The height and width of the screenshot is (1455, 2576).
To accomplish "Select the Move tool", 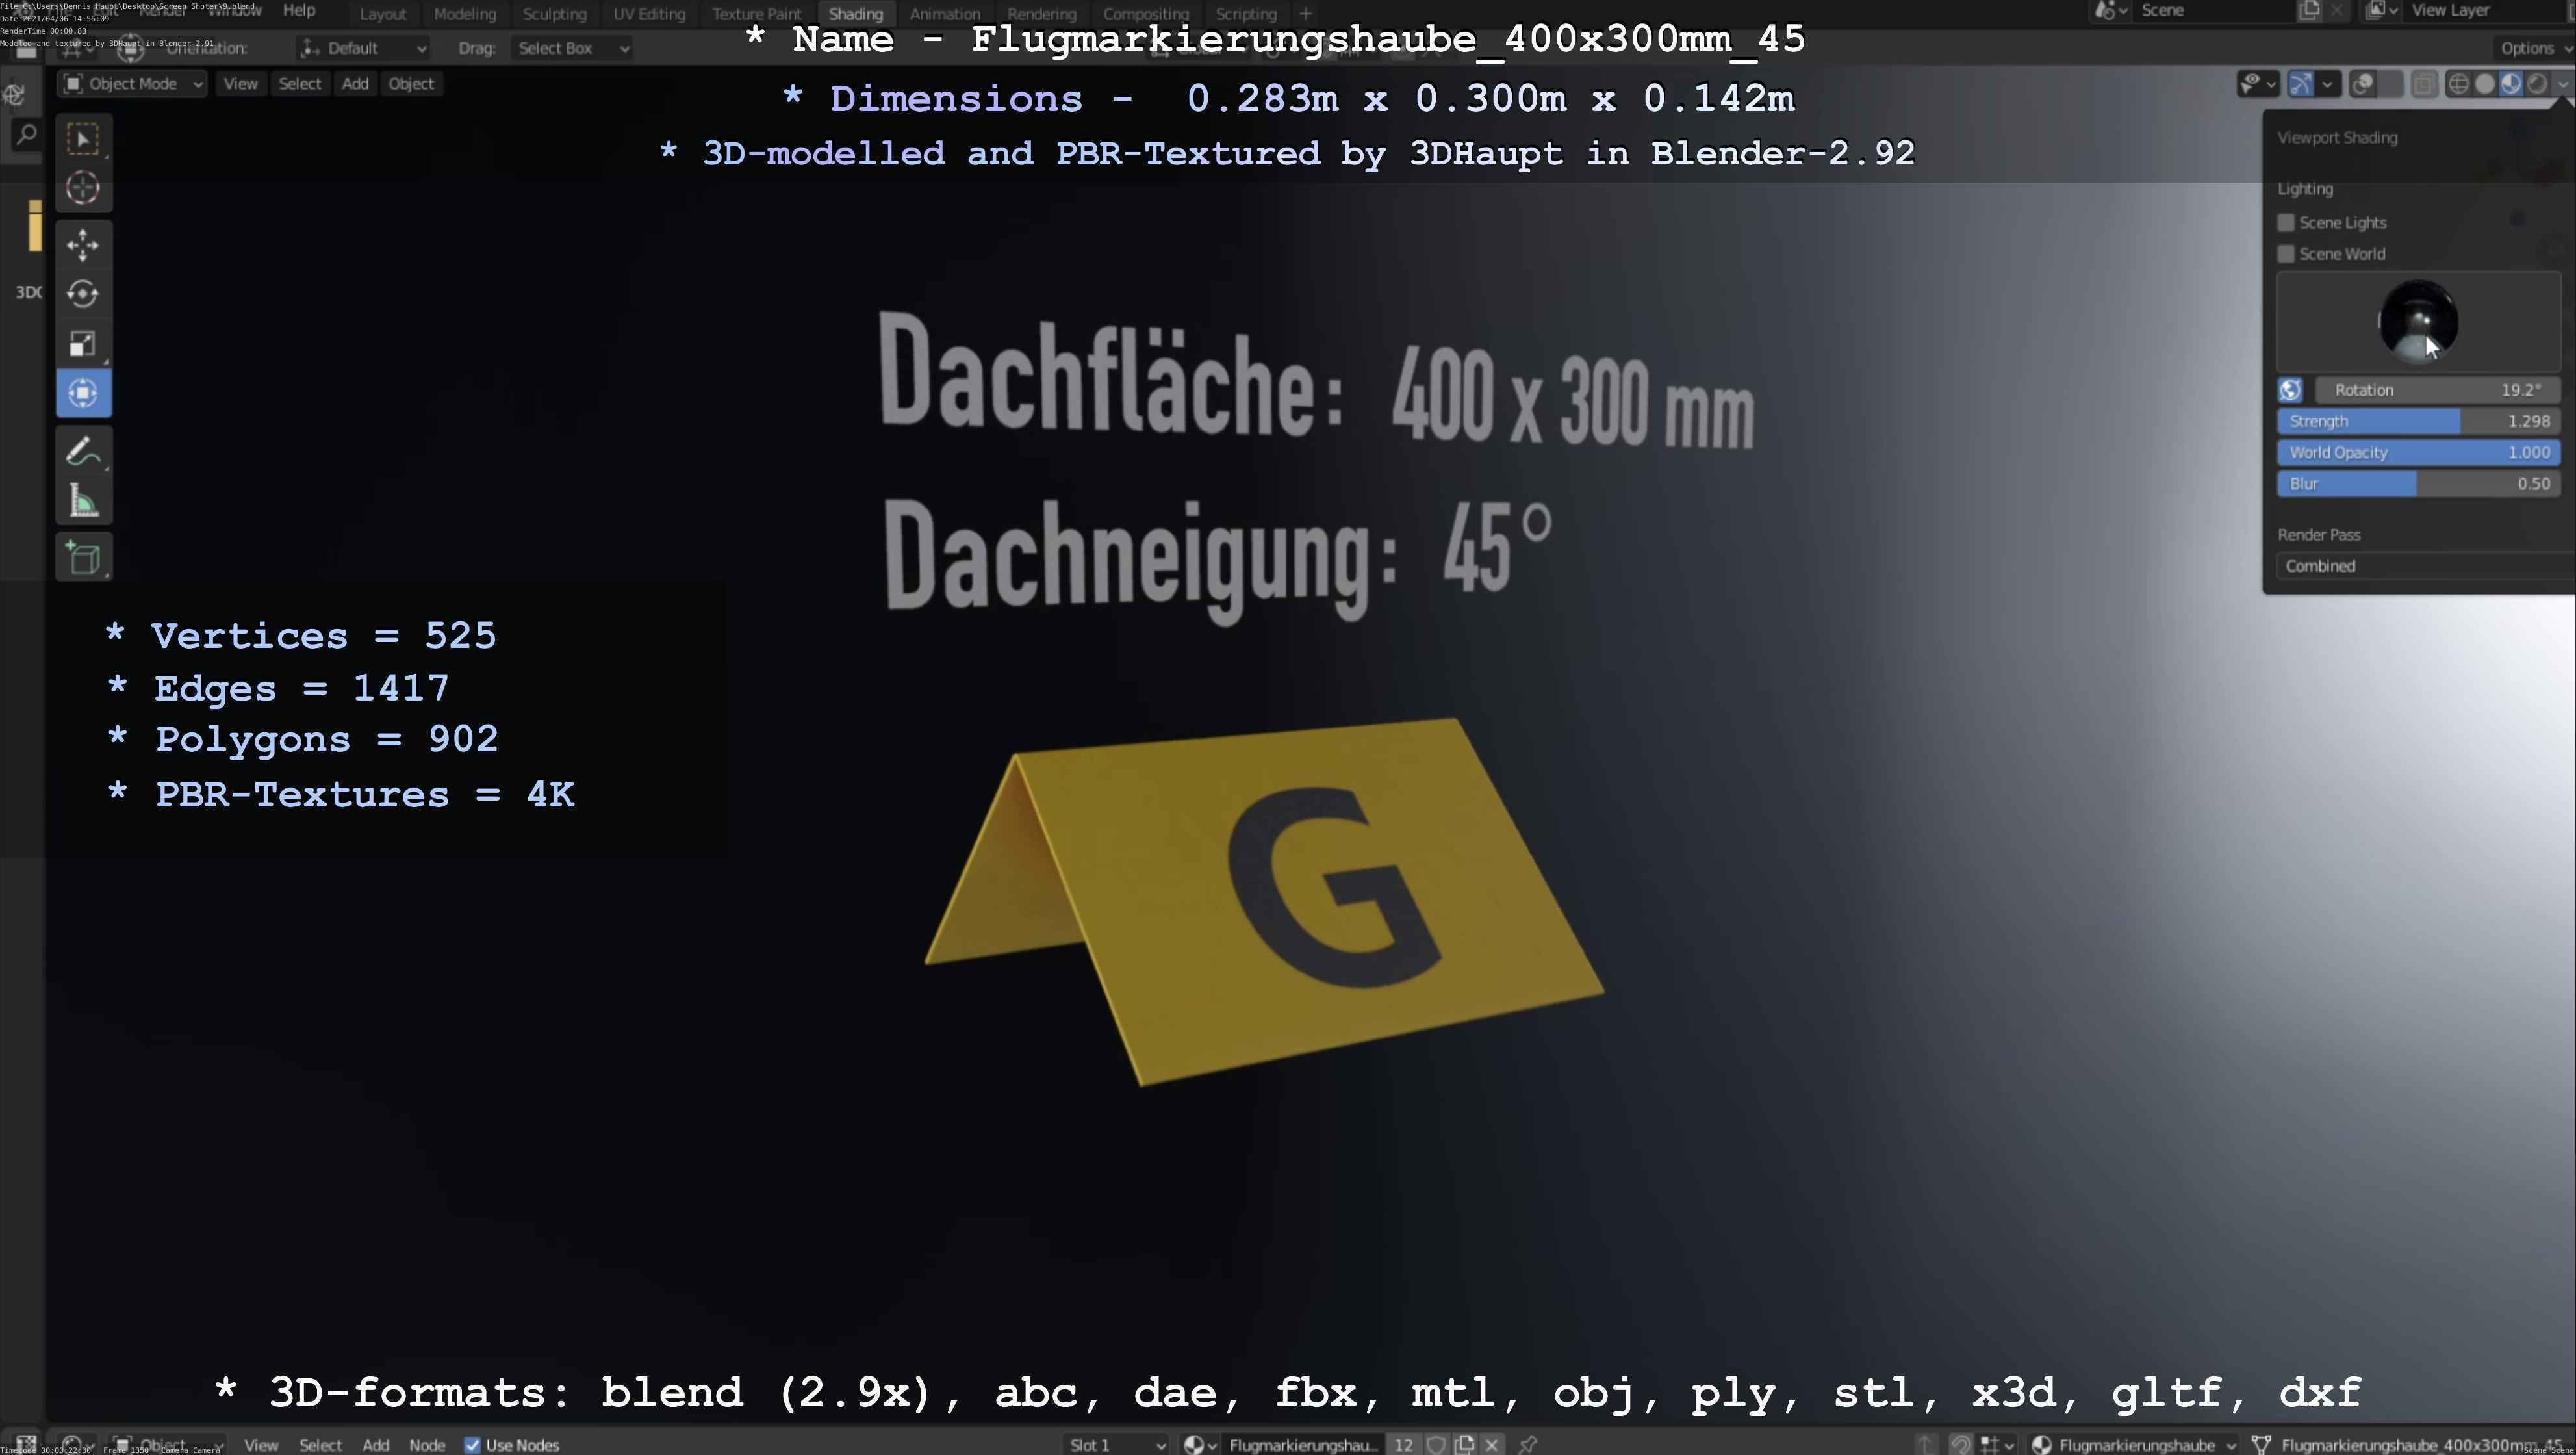I will click(83, 245).
